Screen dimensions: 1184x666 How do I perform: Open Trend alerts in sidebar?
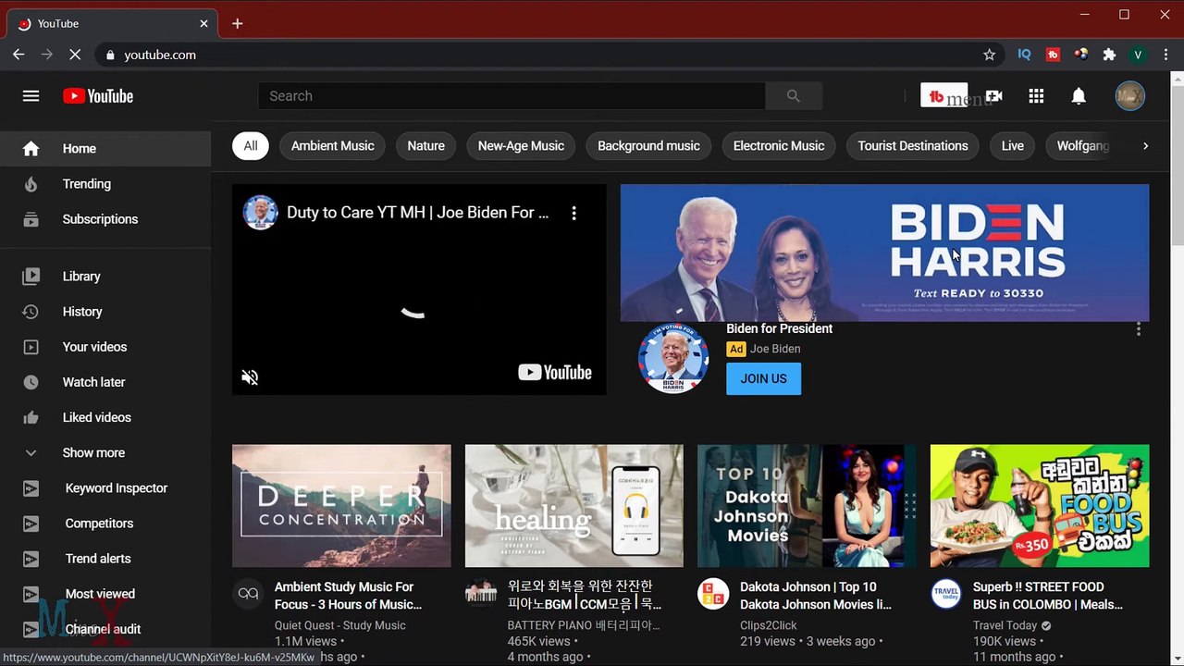105,559
